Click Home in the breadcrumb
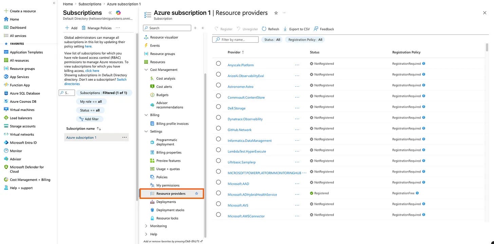Viewport: 494px width, 244px height. [68, 4]
